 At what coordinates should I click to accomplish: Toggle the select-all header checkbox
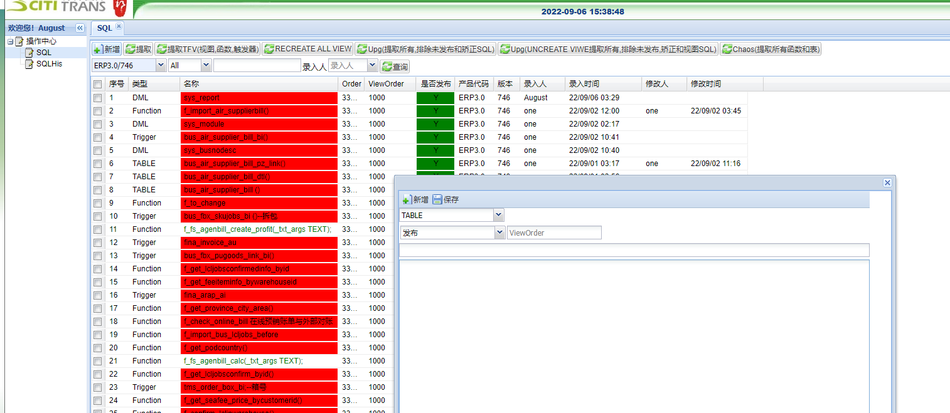tap(97, 84)
